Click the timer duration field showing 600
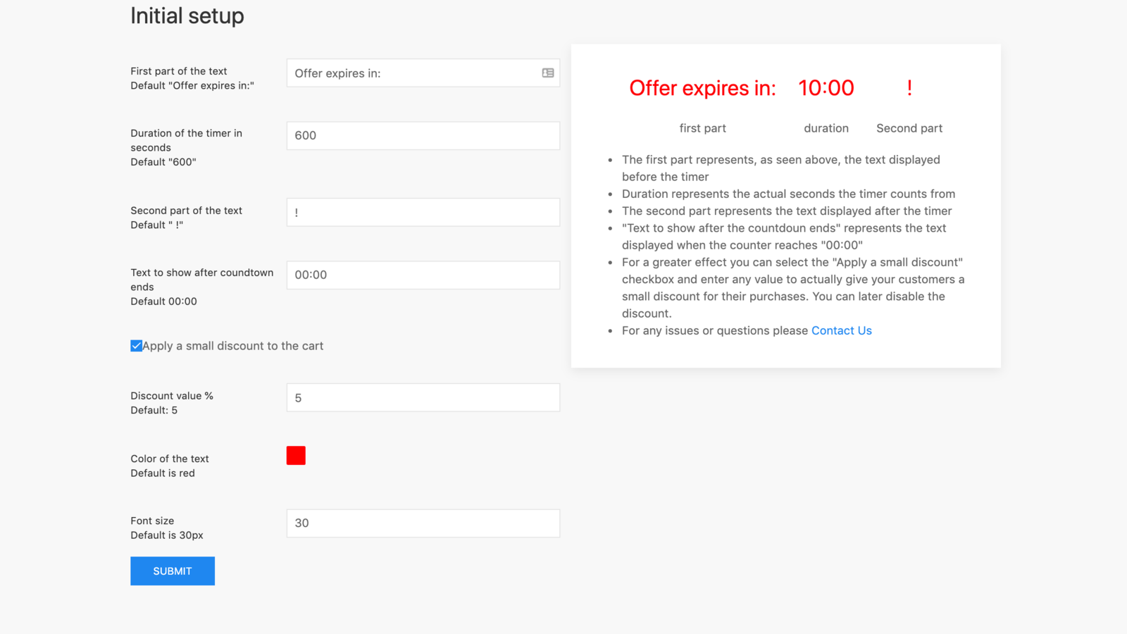 (423, 135)
